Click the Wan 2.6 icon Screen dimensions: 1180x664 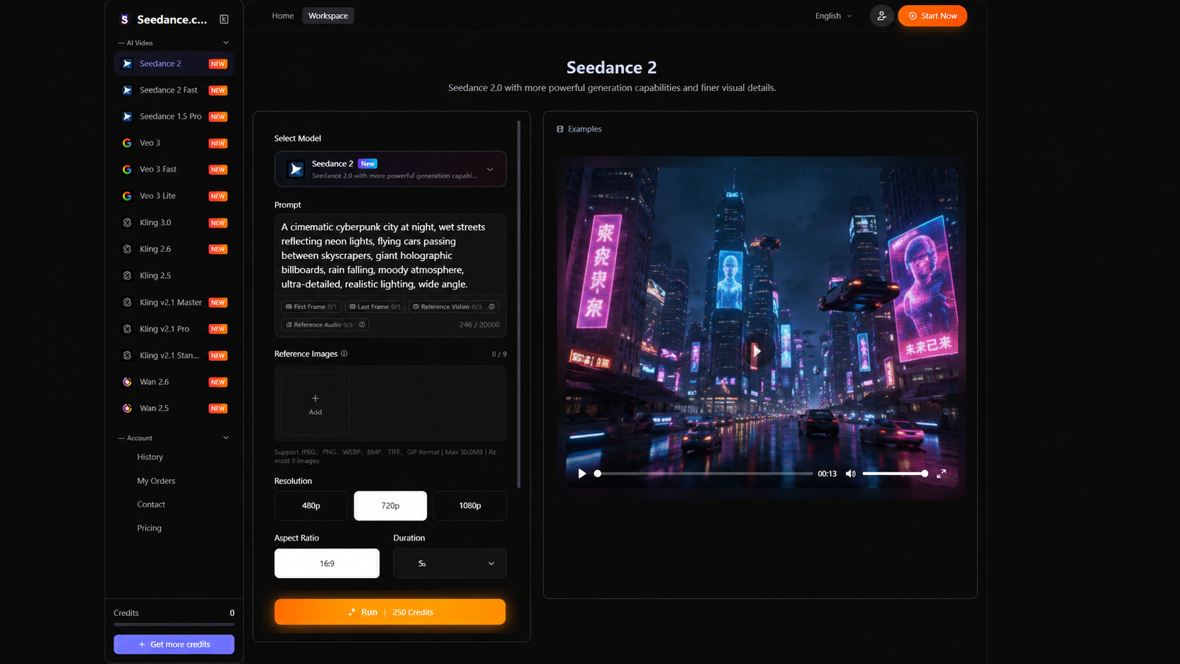127,382
